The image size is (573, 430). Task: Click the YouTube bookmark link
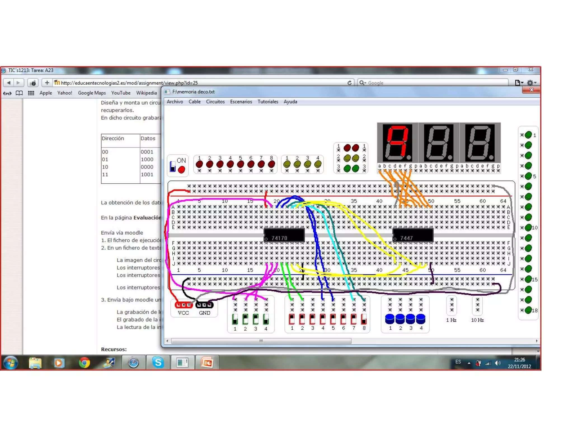tap(121, 93)
